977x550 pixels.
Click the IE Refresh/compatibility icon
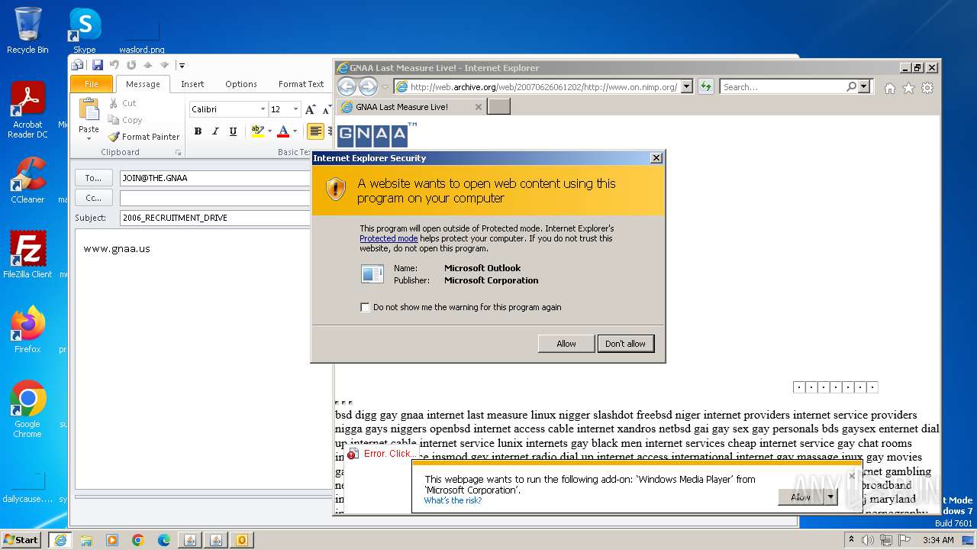705,86
